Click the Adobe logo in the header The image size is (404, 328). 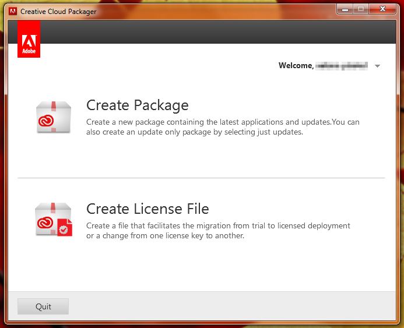pos(29,39)
